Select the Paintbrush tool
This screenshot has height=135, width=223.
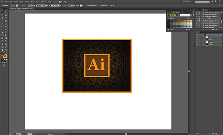(2, 24)
